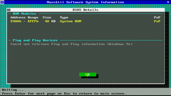
Task: Click the PnP column header
Action: (x=157, y=17)
